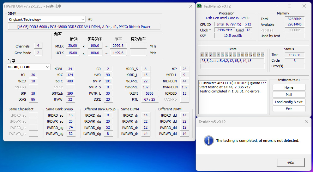This screenshot has width=313, height=172.
Task: Select test number 15 box
Action: (x=262, y=55)
